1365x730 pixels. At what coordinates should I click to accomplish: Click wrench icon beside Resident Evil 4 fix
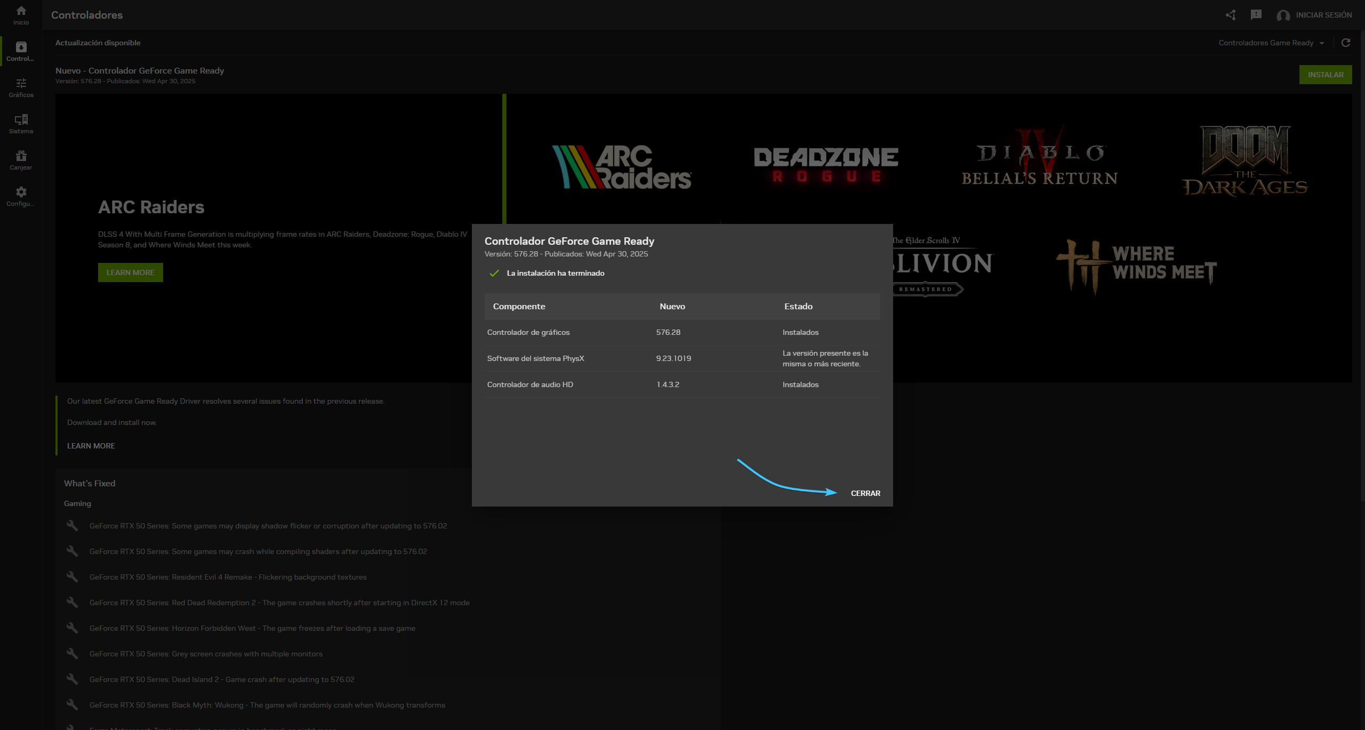click(72, 577)
